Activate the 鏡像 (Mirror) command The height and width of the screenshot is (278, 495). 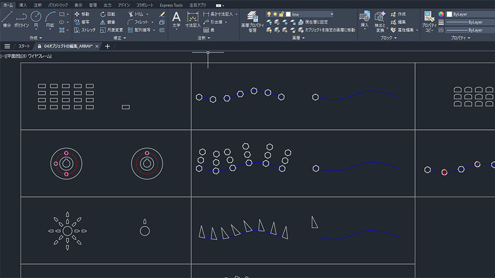tap(107, 22)
